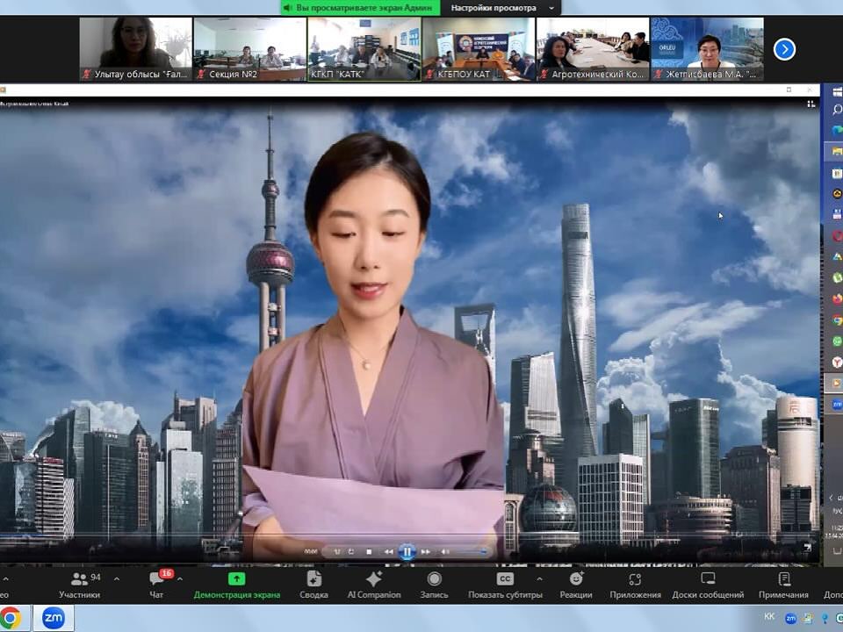This screenshot has width=843, height=632.
Task: Select the КГКП "КАТК" participant thumbnail
Action: [x=364, y=49]
